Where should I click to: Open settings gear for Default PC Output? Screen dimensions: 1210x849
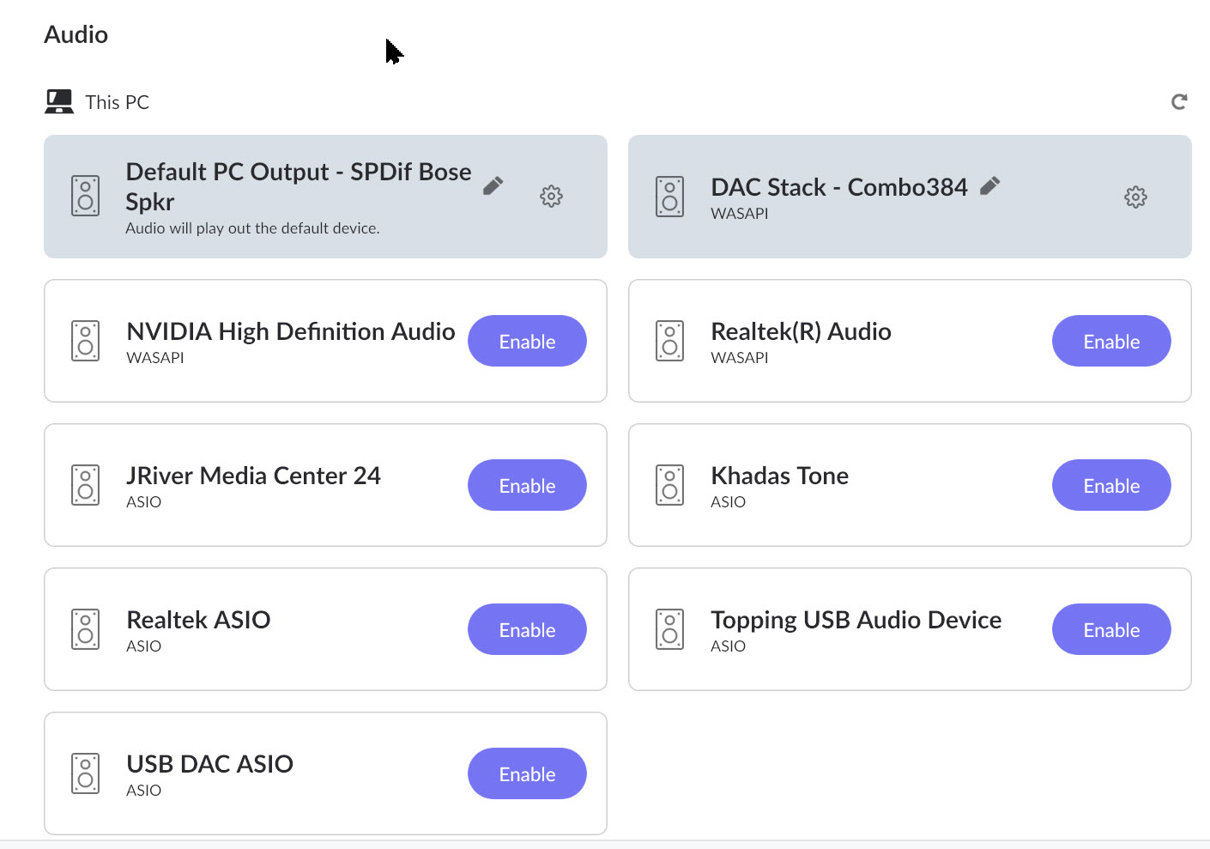coord(551,197)
